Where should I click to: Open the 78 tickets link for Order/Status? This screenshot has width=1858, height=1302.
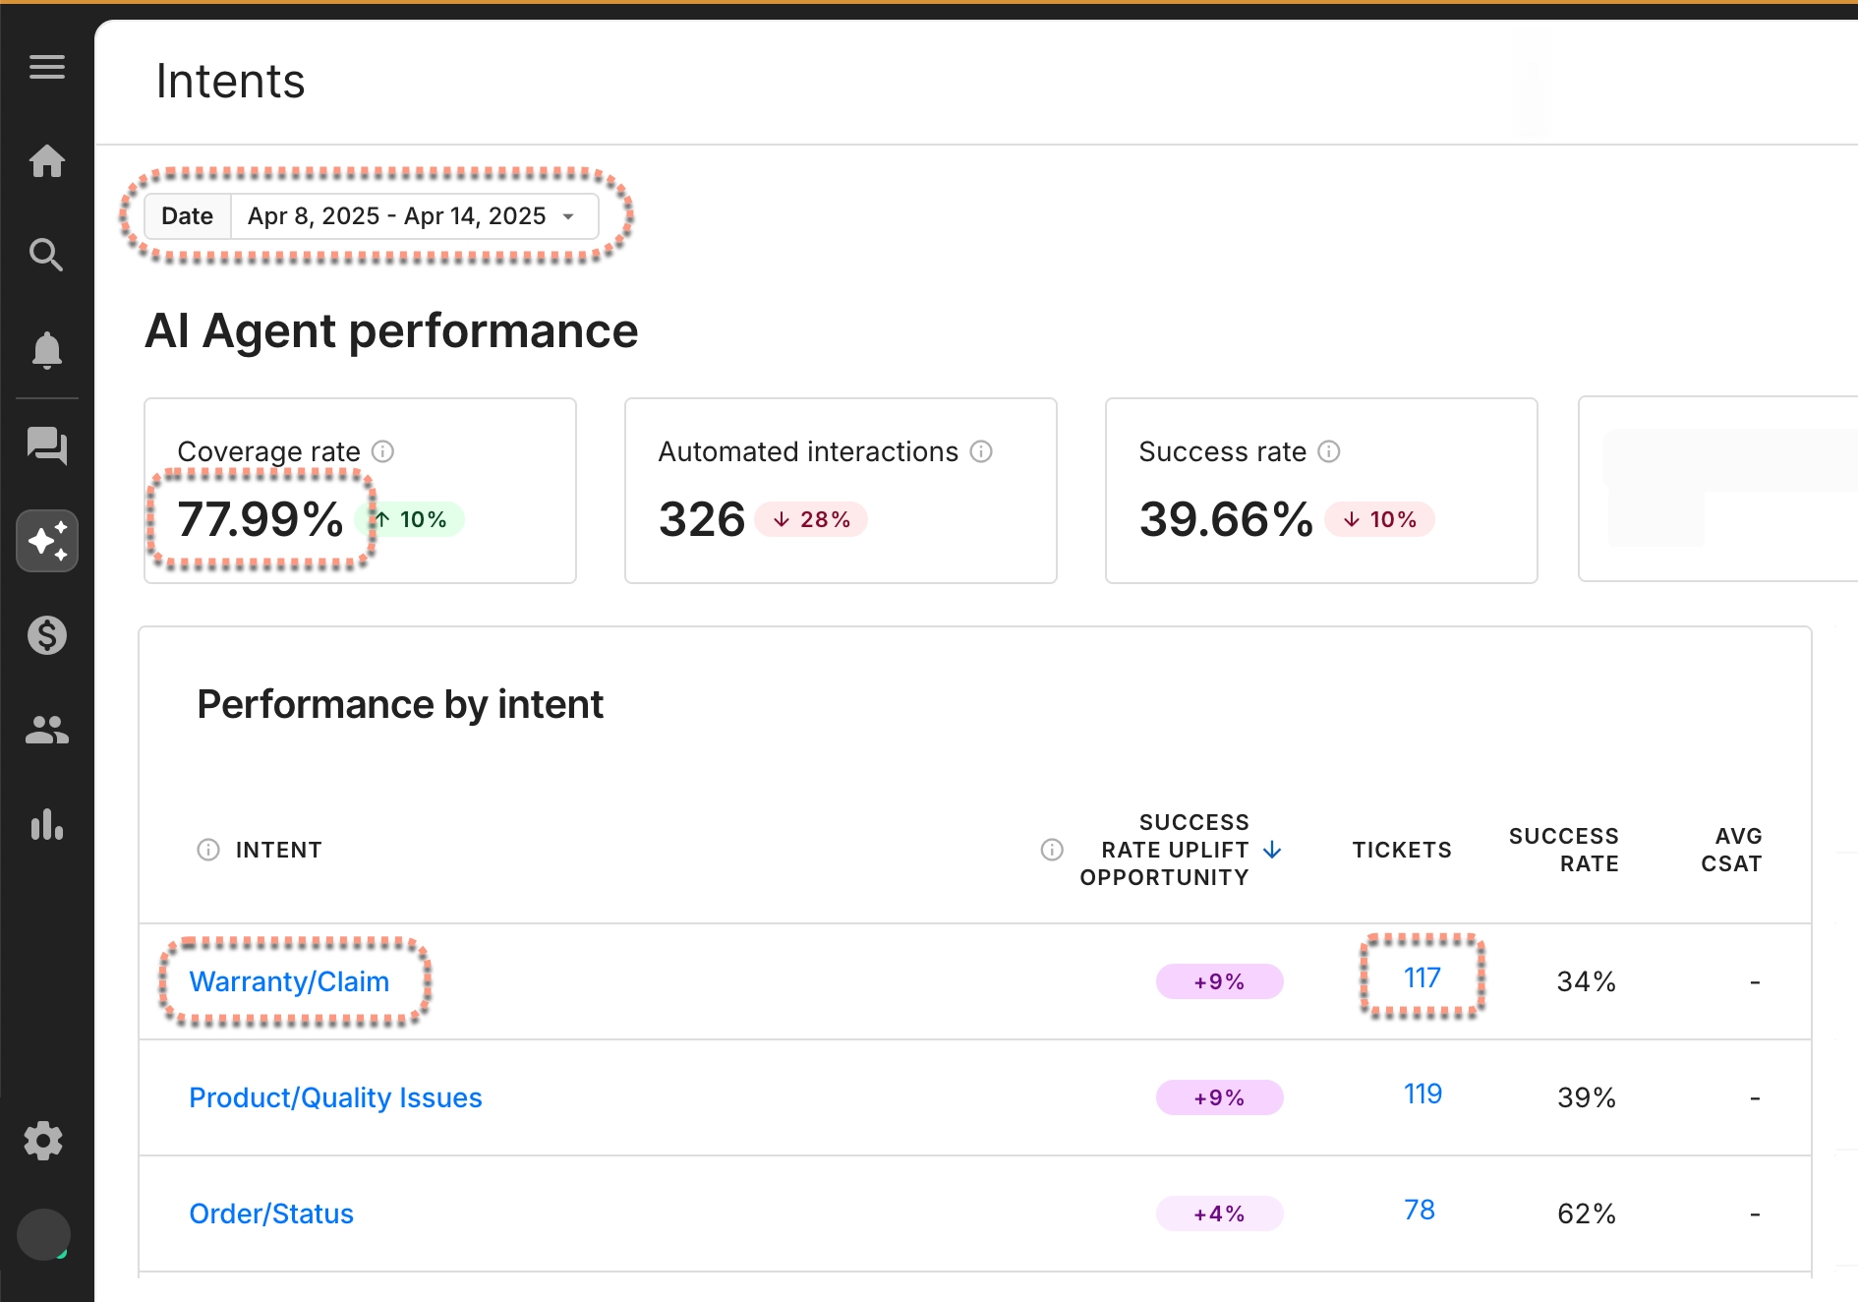point(1420,1210)
